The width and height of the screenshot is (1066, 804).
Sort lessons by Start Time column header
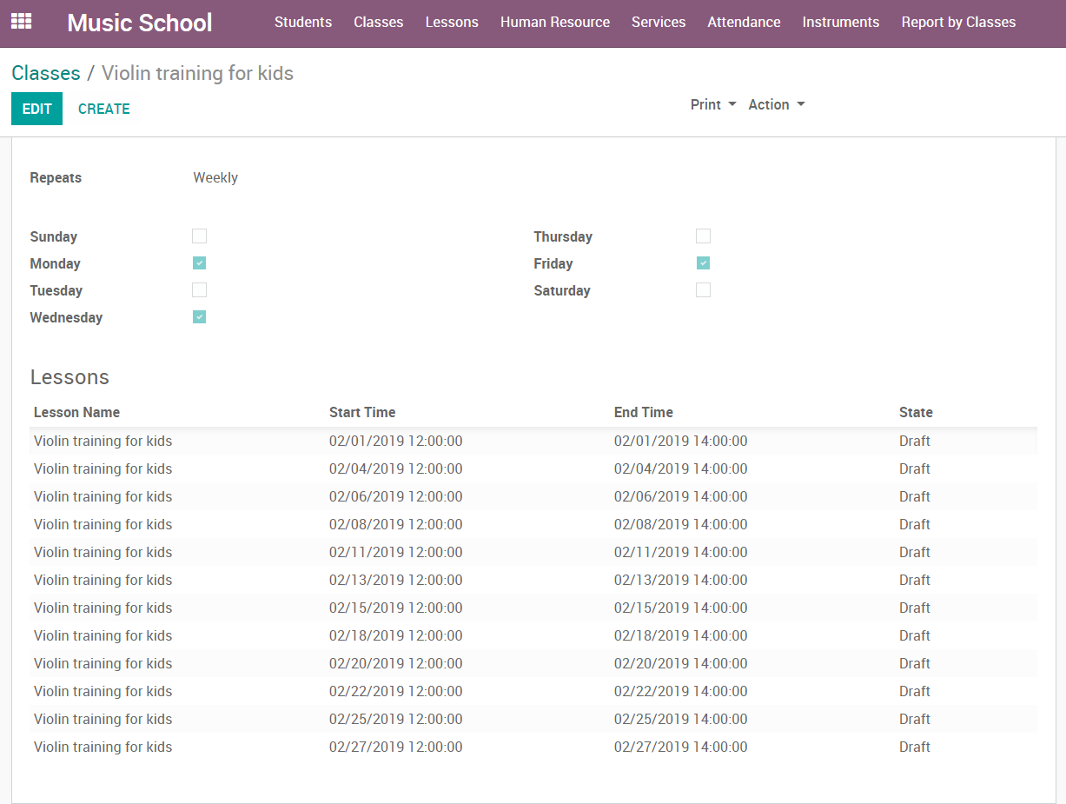click(362, 413)
